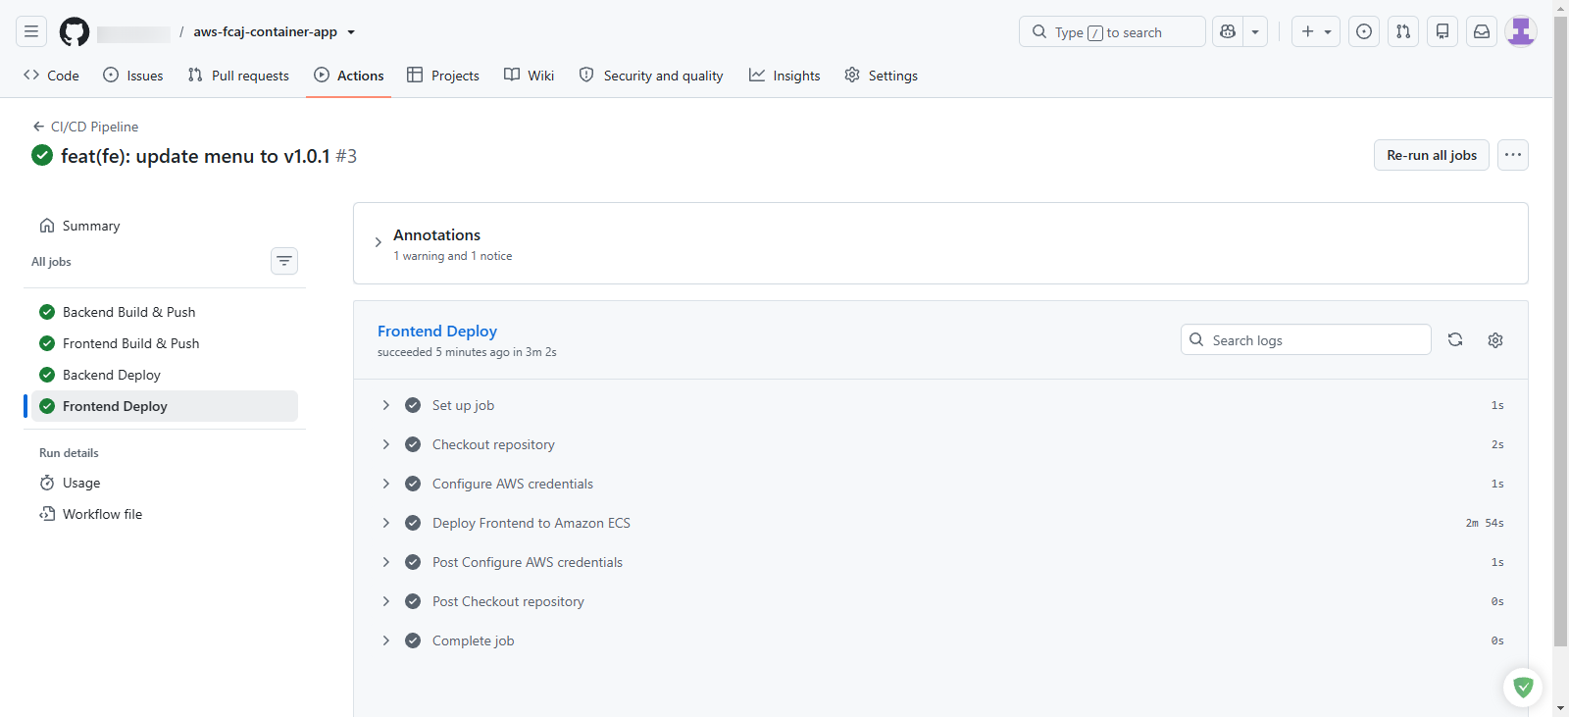Click the top search bar
Screen dimensions: 1569x717
(1112, 31)
